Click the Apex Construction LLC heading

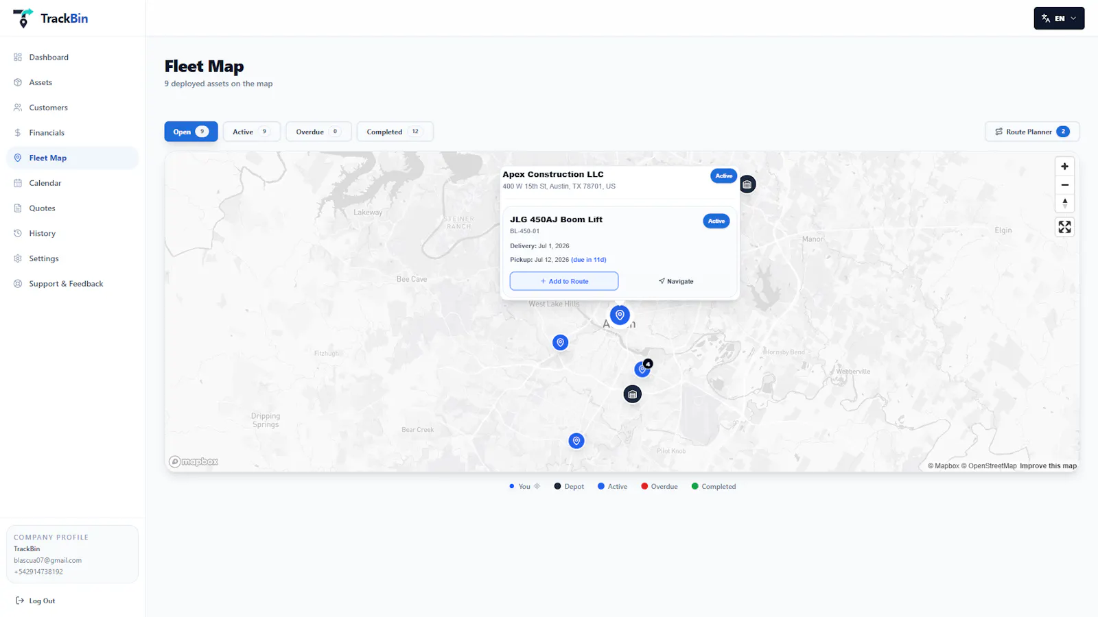point(553,174)
